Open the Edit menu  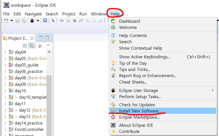point(17,14)
